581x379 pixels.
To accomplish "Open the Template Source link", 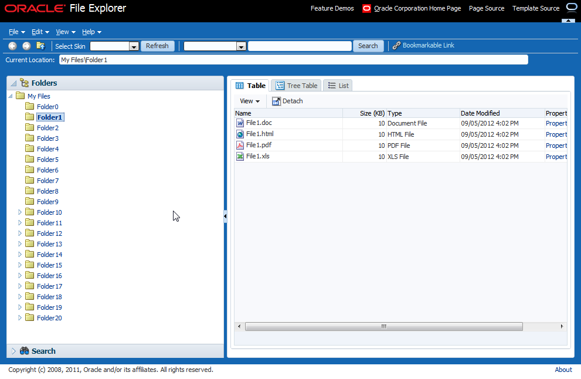I will pyautogui.click(x=536, y=8).
